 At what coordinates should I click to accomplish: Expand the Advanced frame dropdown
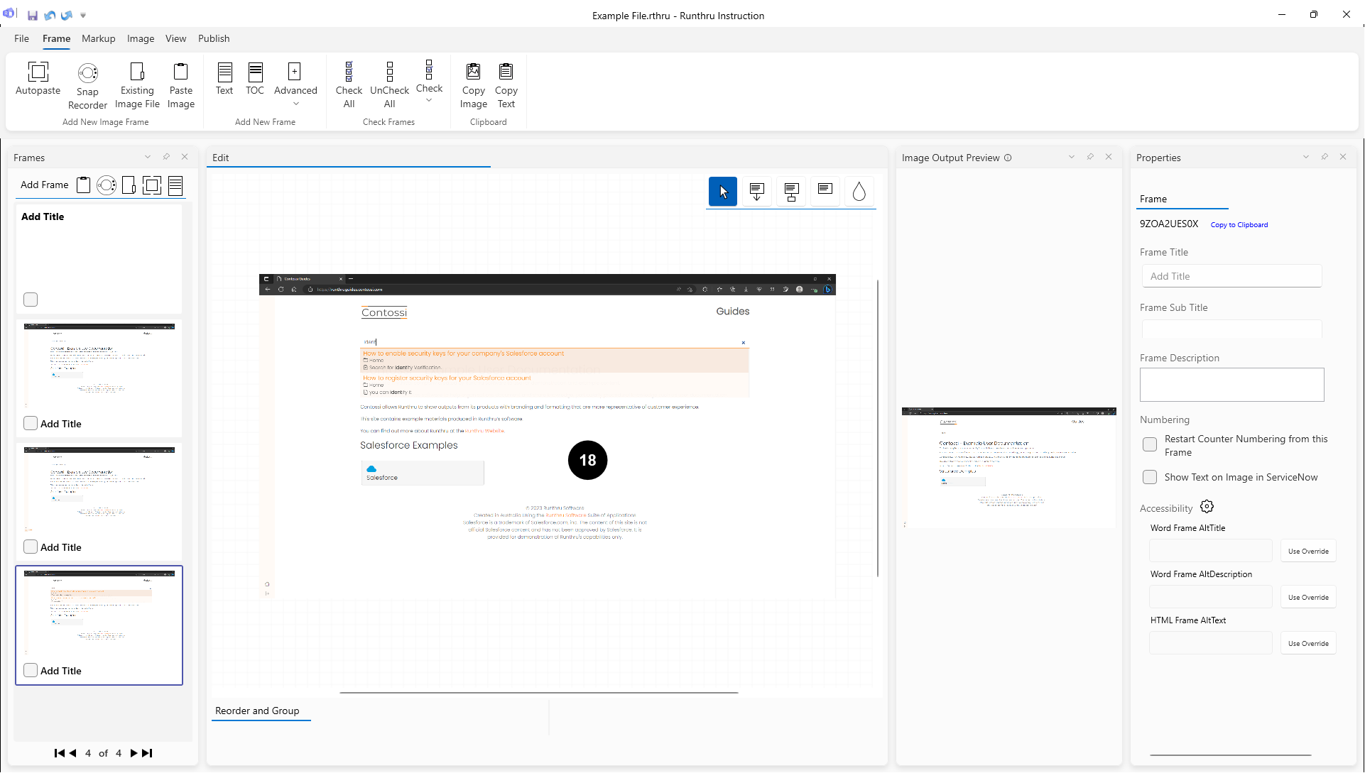pyautogui.click(x=295, y=104)
